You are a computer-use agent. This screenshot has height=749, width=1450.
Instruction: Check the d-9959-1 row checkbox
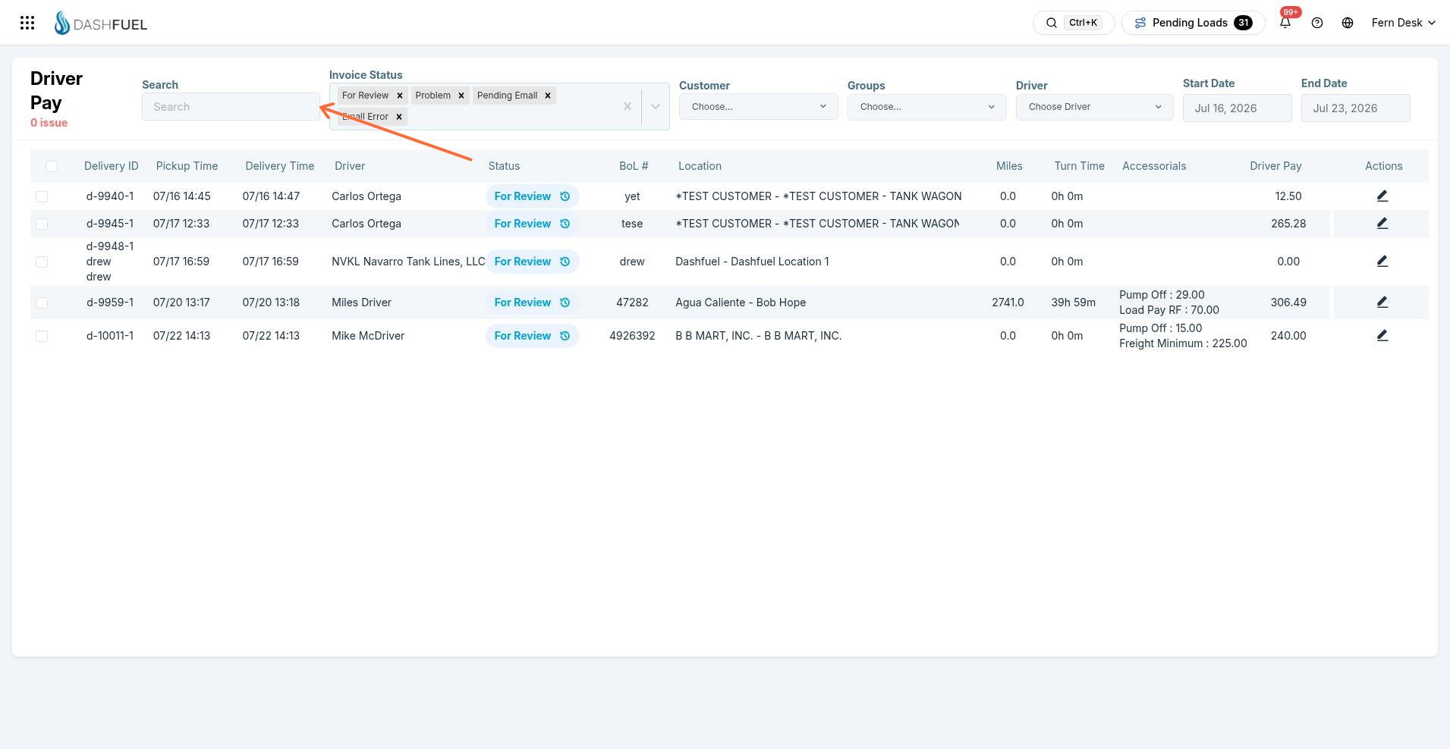coord(42,303)
